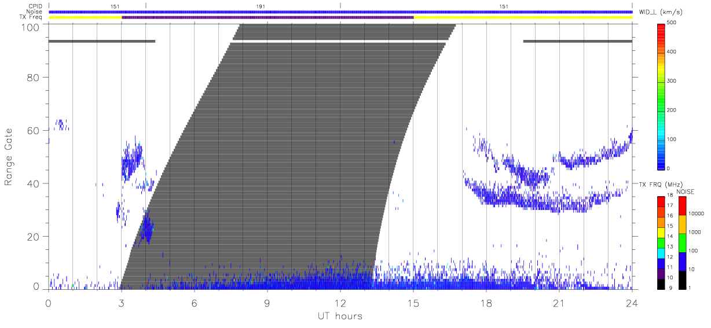The image size is (711, 328).
Task: Click UT hours tick label '15'
Action: pos(413,303)
